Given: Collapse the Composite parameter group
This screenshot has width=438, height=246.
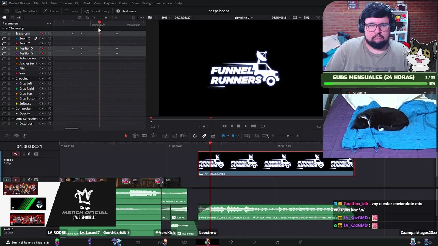Looking at the screenshot, I should (13, 109).
